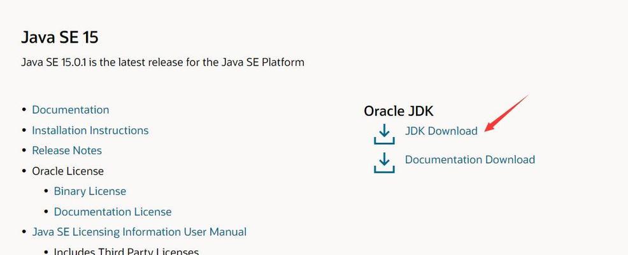Screen dimensions: 628x255
Task: Click the Java SE 15.0.1 latest release sentence
Action: [x=162, y=62]
